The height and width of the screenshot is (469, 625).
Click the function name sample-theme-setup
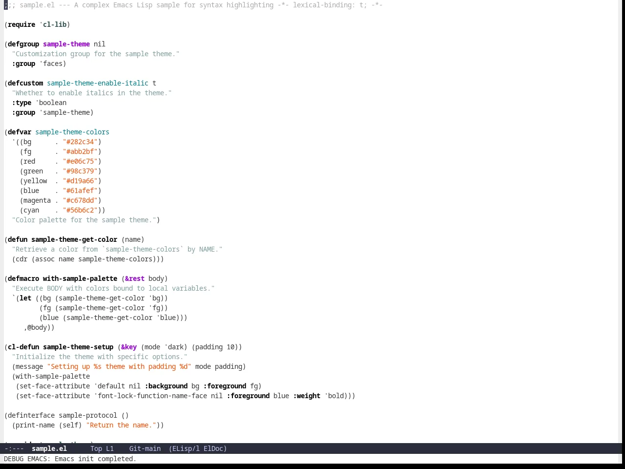[78, 347]
